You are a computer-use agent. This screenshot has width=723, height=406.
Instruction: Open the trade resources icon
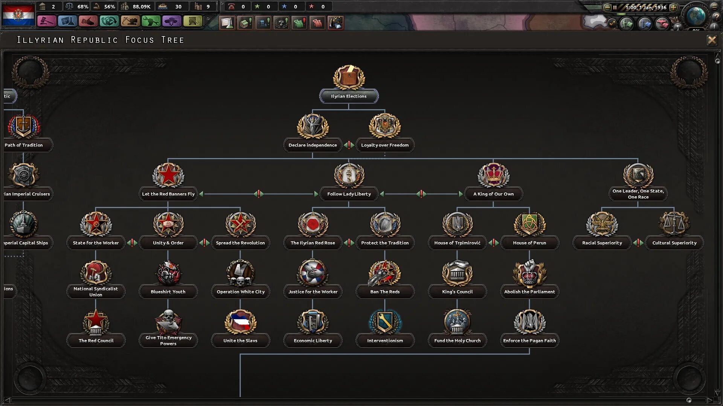109,21
